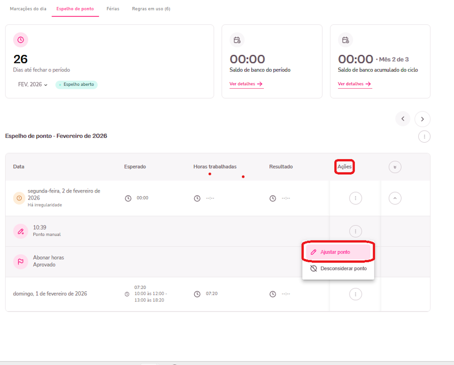Click the Data column header
Screen dimensions: 454x365
point(19,167)
